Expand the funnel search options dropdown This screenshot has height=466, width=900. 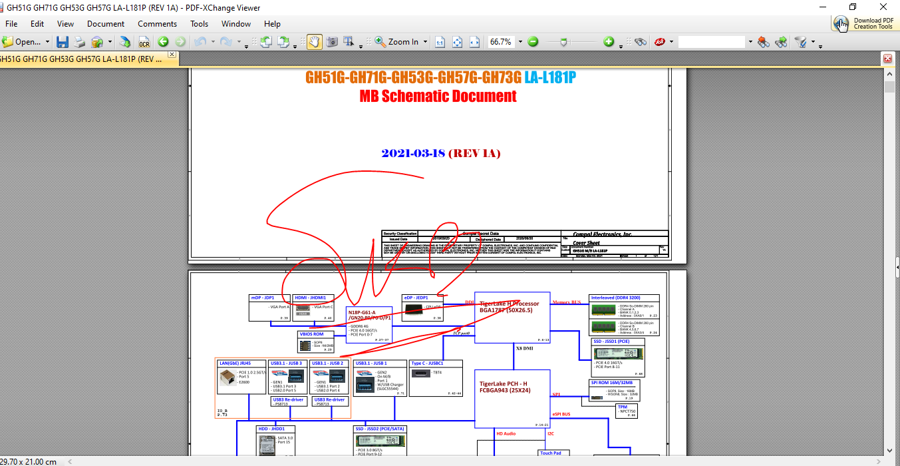pos(813,42)
